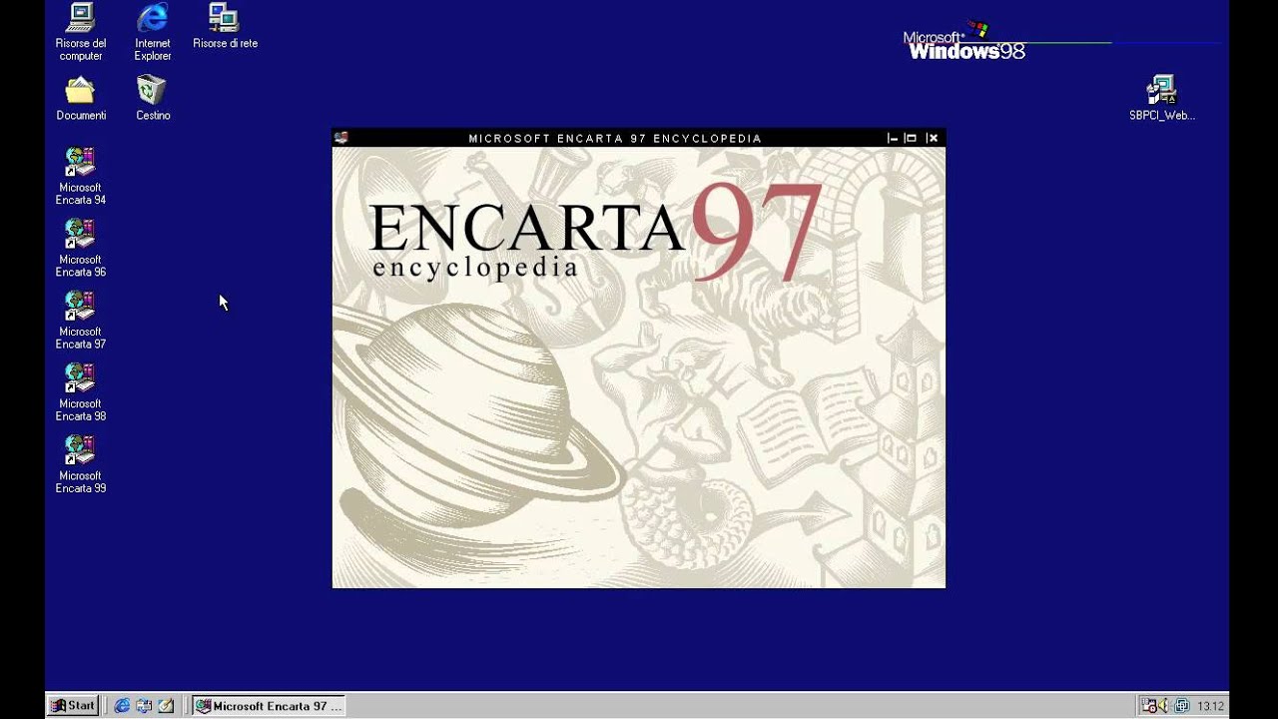1278x719 pixels.
Task: Click the Internet Explorer desktop icon
Action: tap(153, 32)
